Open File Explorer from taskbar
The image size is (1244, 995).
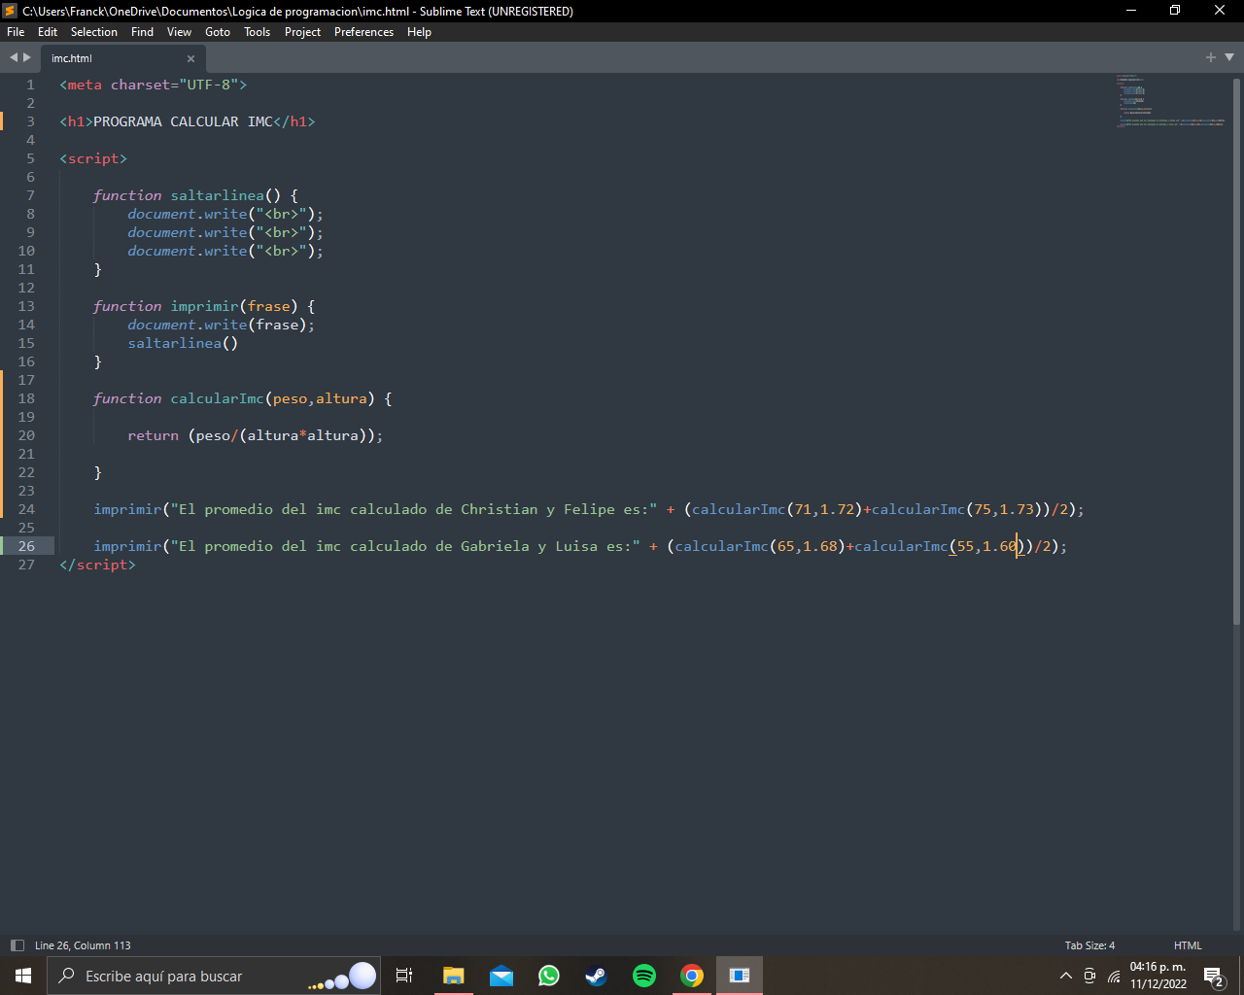(x=453, y=976)
